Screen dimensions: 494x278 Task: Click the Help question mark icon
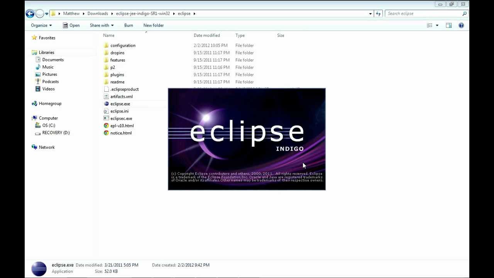click(461, 25)
